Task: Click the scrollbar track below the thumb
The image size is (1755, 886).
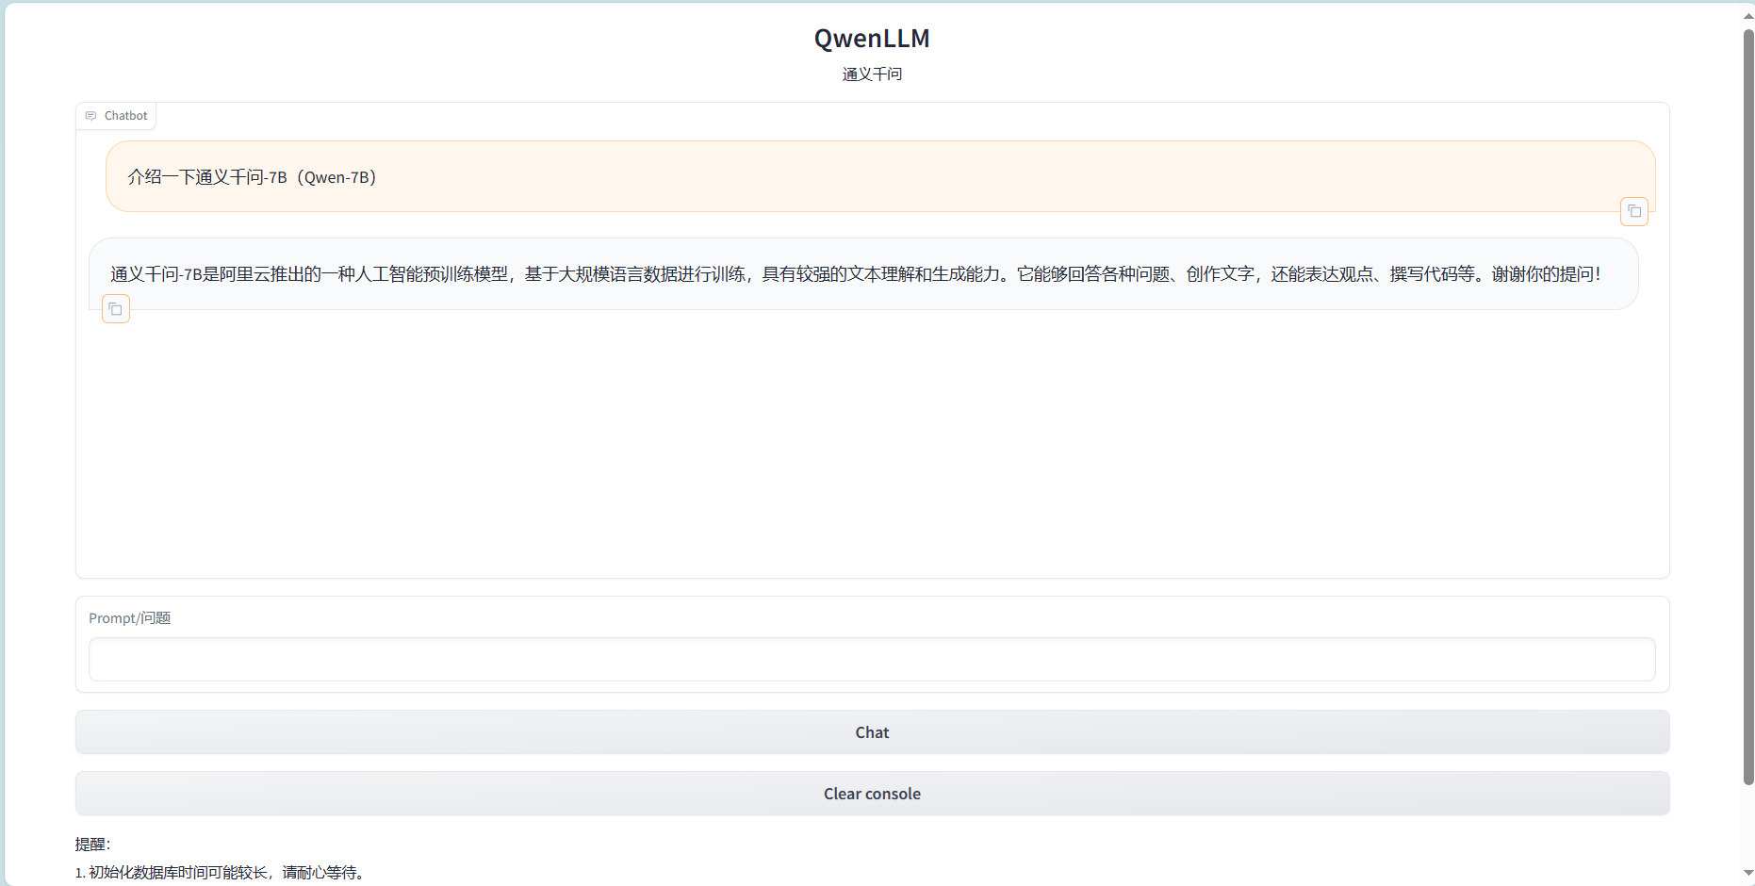Action: tap(1747, 828)
